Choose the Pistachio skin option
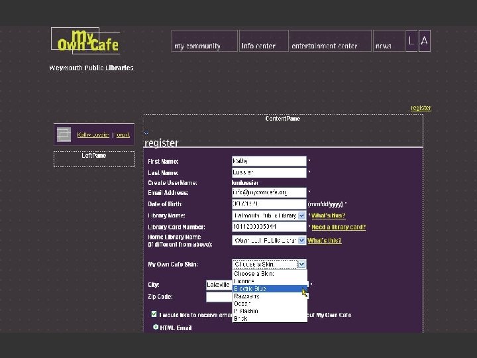Screen dimensions: 477x358 (x=270, y=311)
